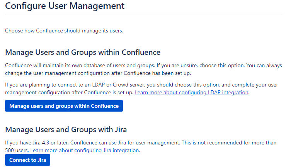Click the management configuration after Confluence is set up text
This screenshot has height=168, width=286.
69,93
